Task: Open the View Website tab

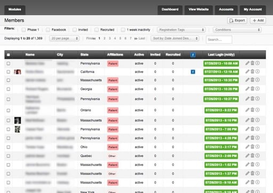Action: point(198,10)
